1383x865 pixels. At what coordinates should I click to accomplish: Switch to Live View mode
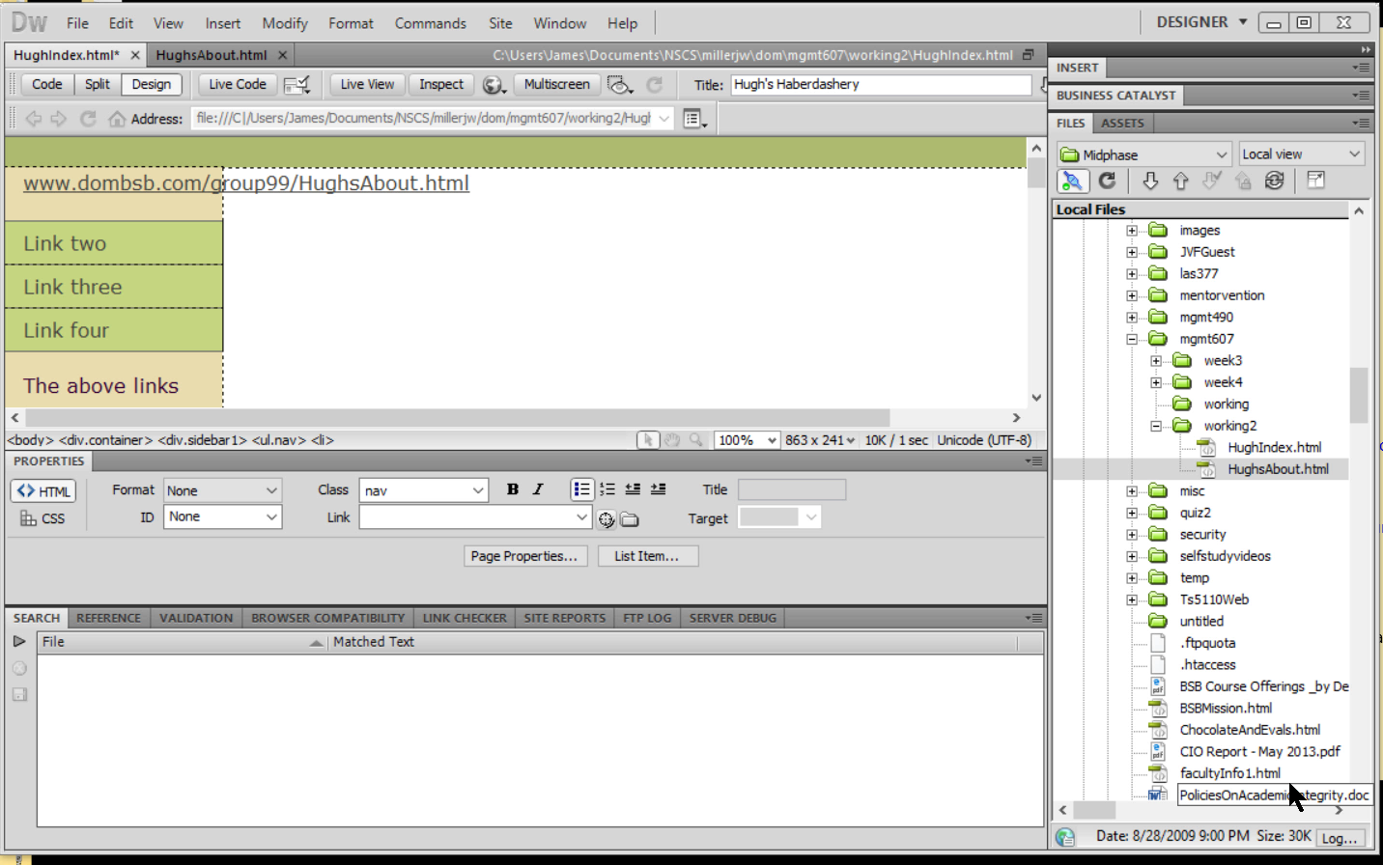pos(367,85)
